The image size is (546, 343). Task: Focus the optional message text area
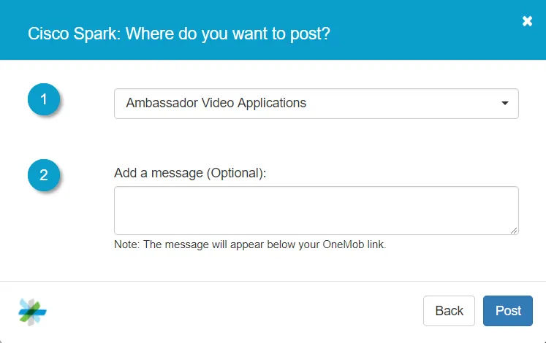316,211
